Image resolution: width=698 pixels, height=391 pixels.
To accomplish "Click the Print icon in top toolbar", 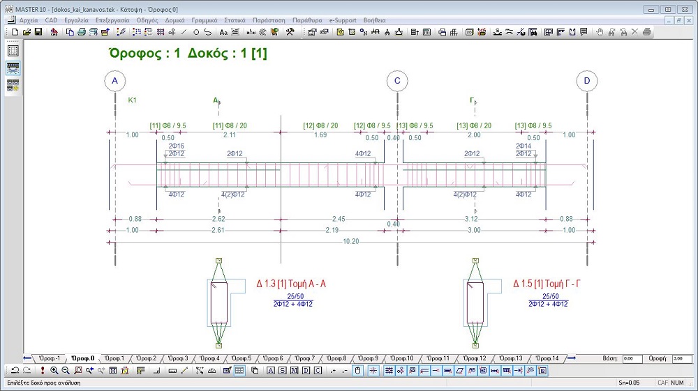I will pos(82,32).
